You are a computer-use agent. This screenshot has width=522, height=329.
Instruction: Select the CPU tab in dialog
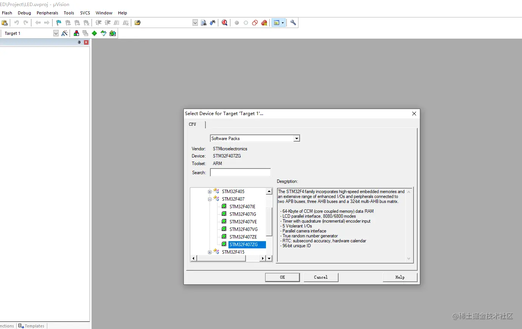[x=196, y=124]
